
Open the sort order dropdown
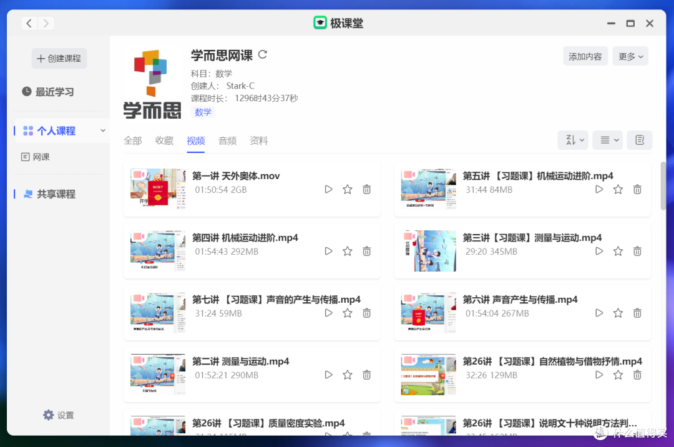point(573,140)
